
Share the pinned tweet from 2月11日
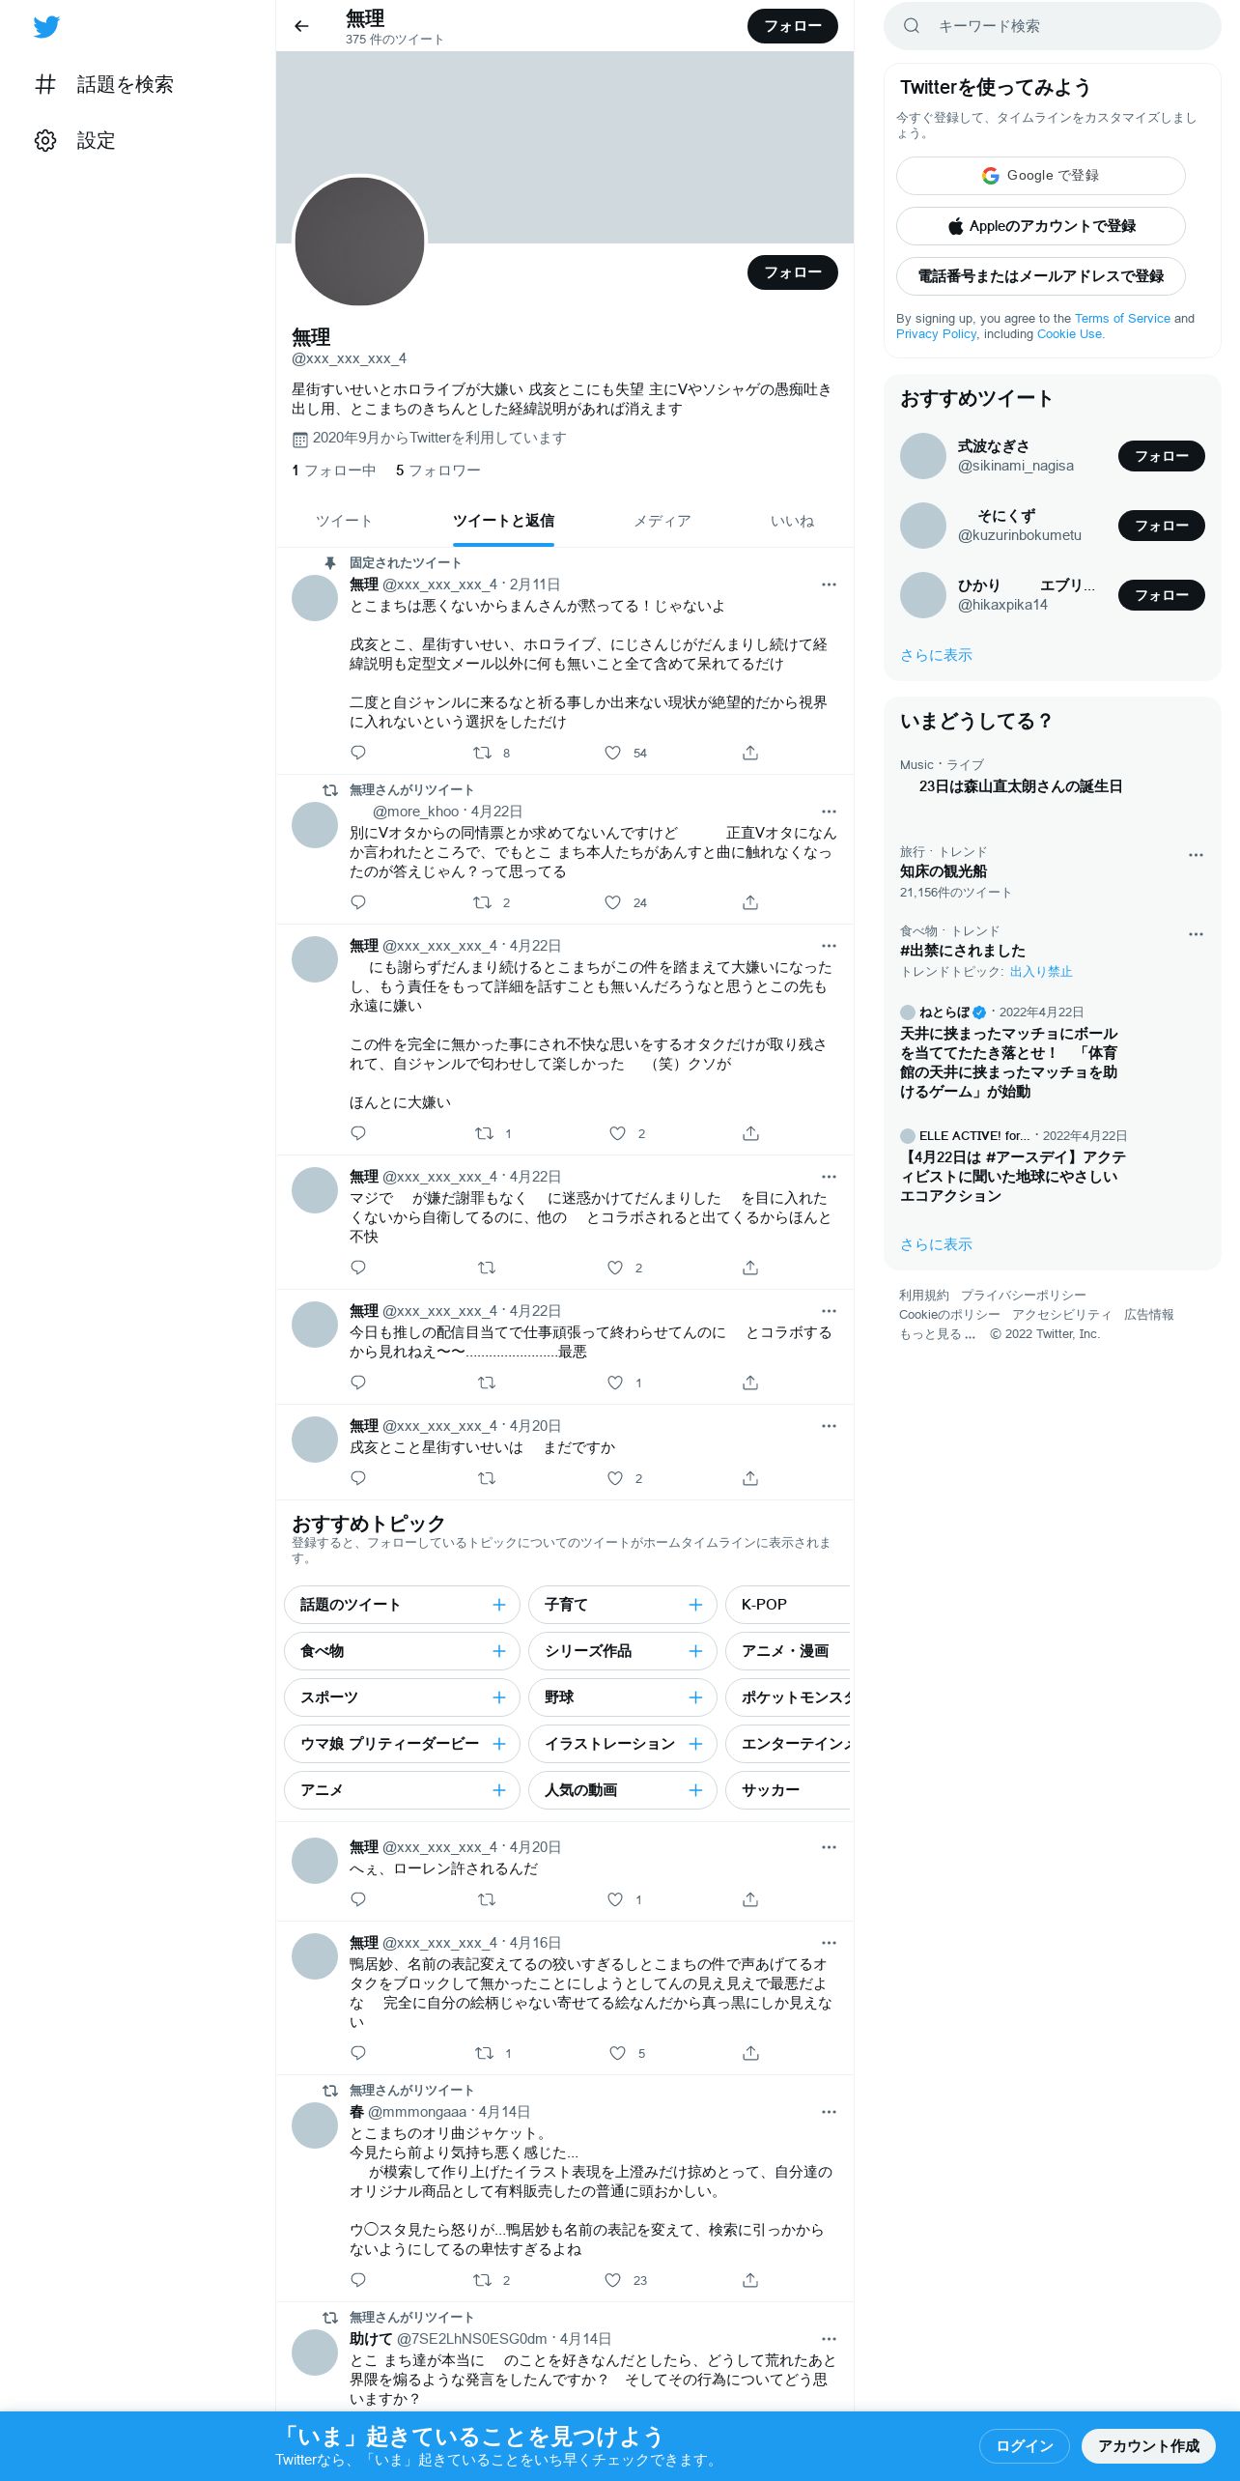pos(750,753)
